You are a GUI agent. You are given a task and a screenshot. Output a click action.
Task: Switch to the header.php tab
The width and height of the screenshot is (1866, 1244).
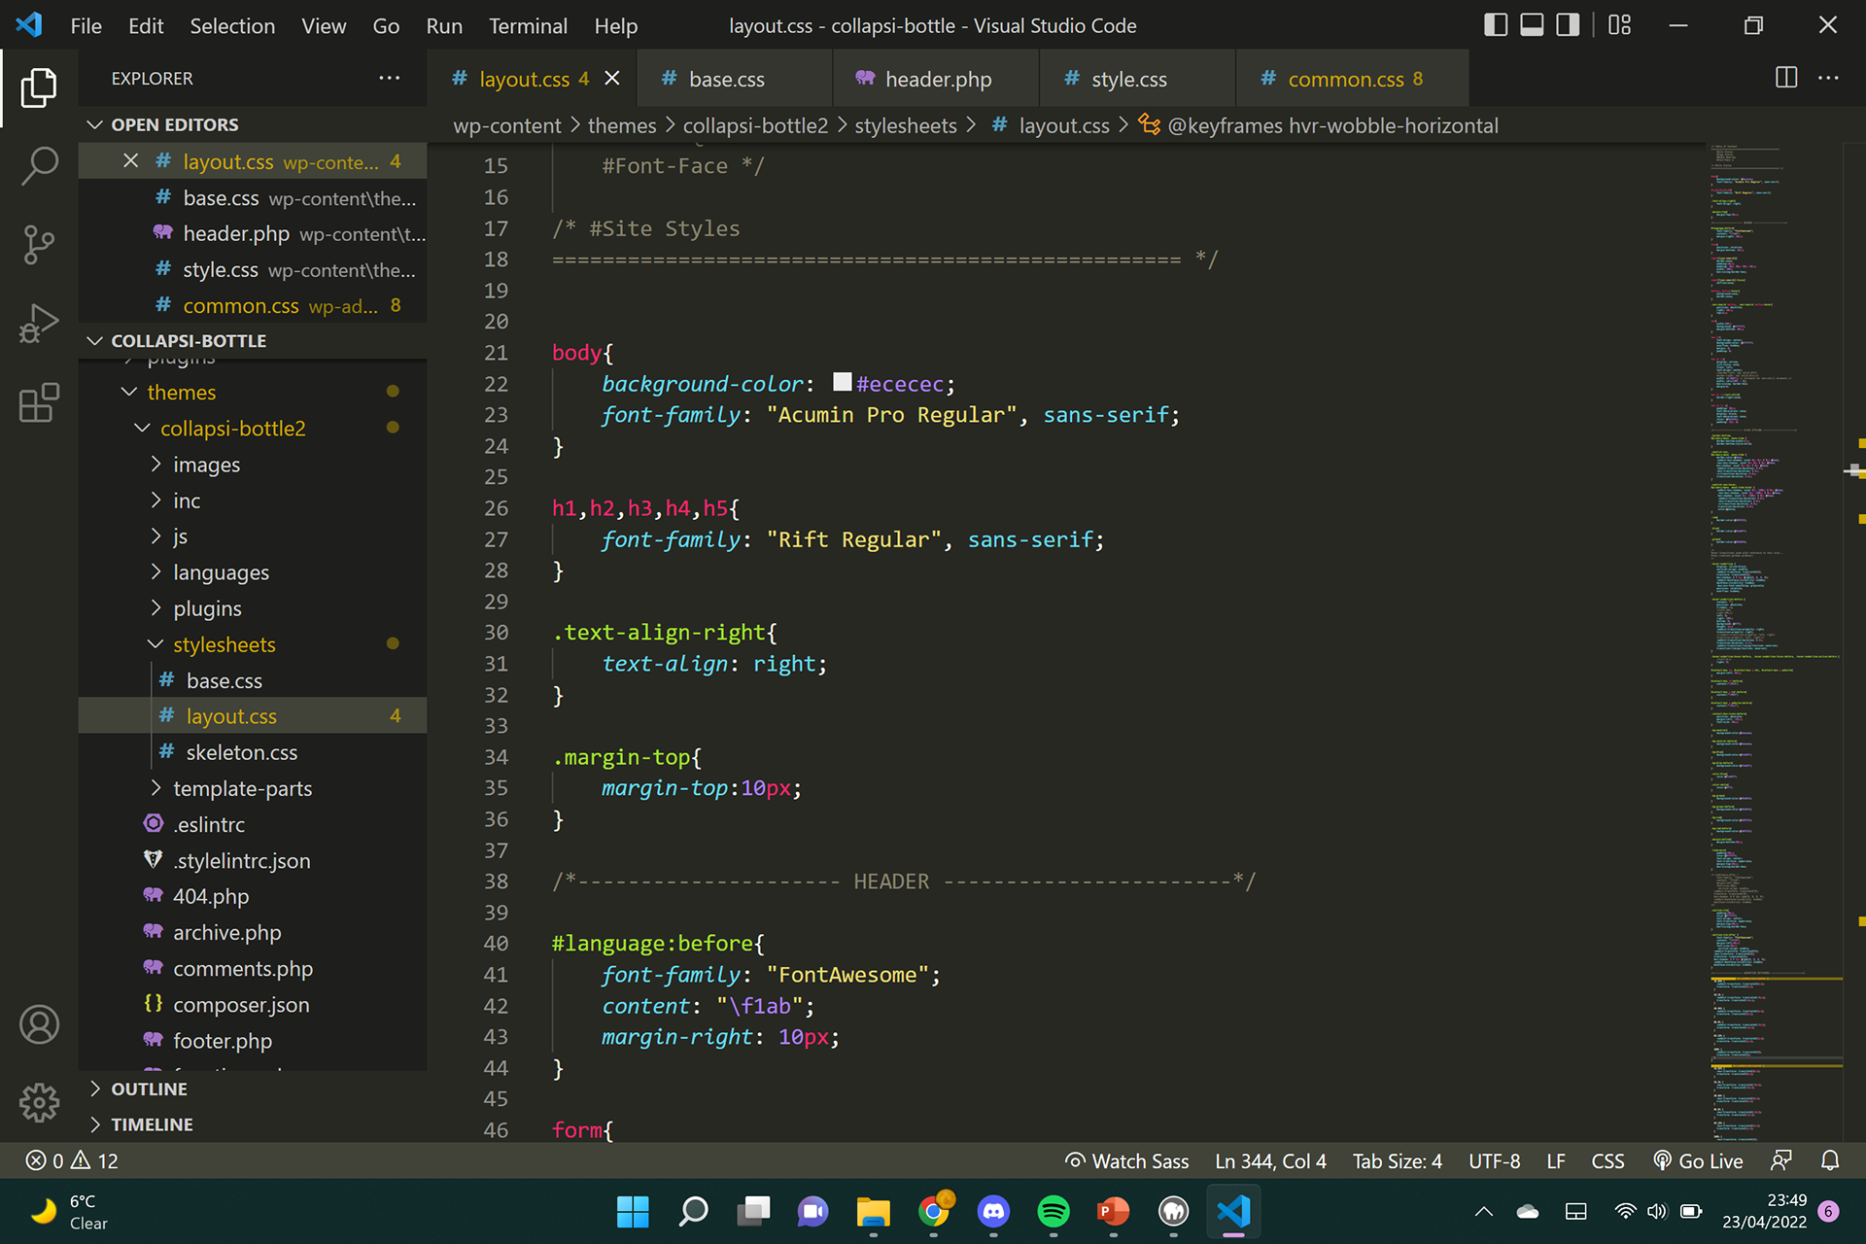click(x=936, y=79)
